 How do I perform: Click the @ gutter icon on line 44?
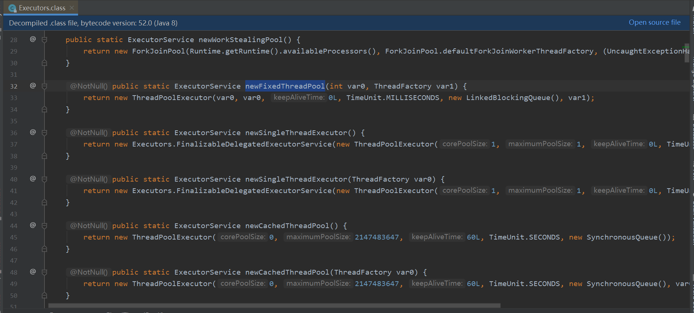33,225
